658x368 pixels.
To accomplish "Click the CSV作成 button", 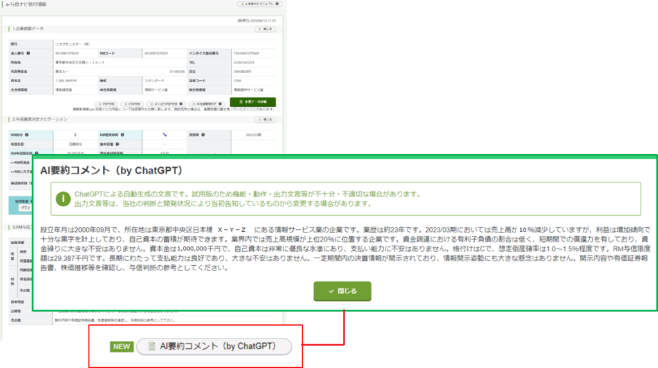I will 133,103.
